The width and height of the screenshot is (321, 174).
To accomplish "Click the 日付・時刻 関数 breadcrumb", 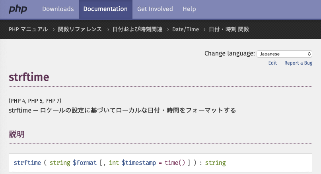I will pyautogui.click(x=229, y=29).
